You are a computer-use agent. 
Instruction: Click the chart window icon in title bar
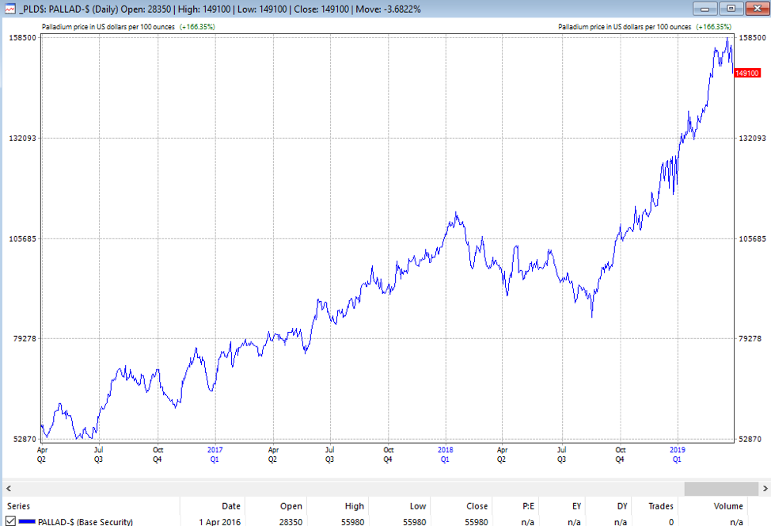8,9
